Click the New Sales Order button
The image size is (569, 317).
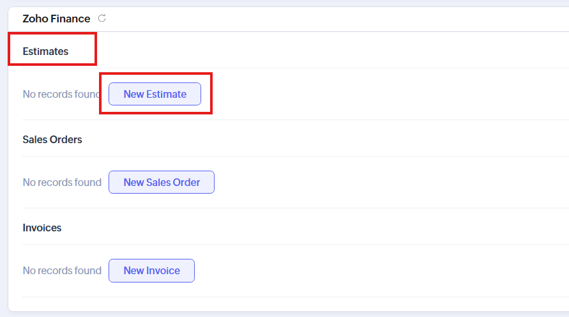[x=161, y=182]
